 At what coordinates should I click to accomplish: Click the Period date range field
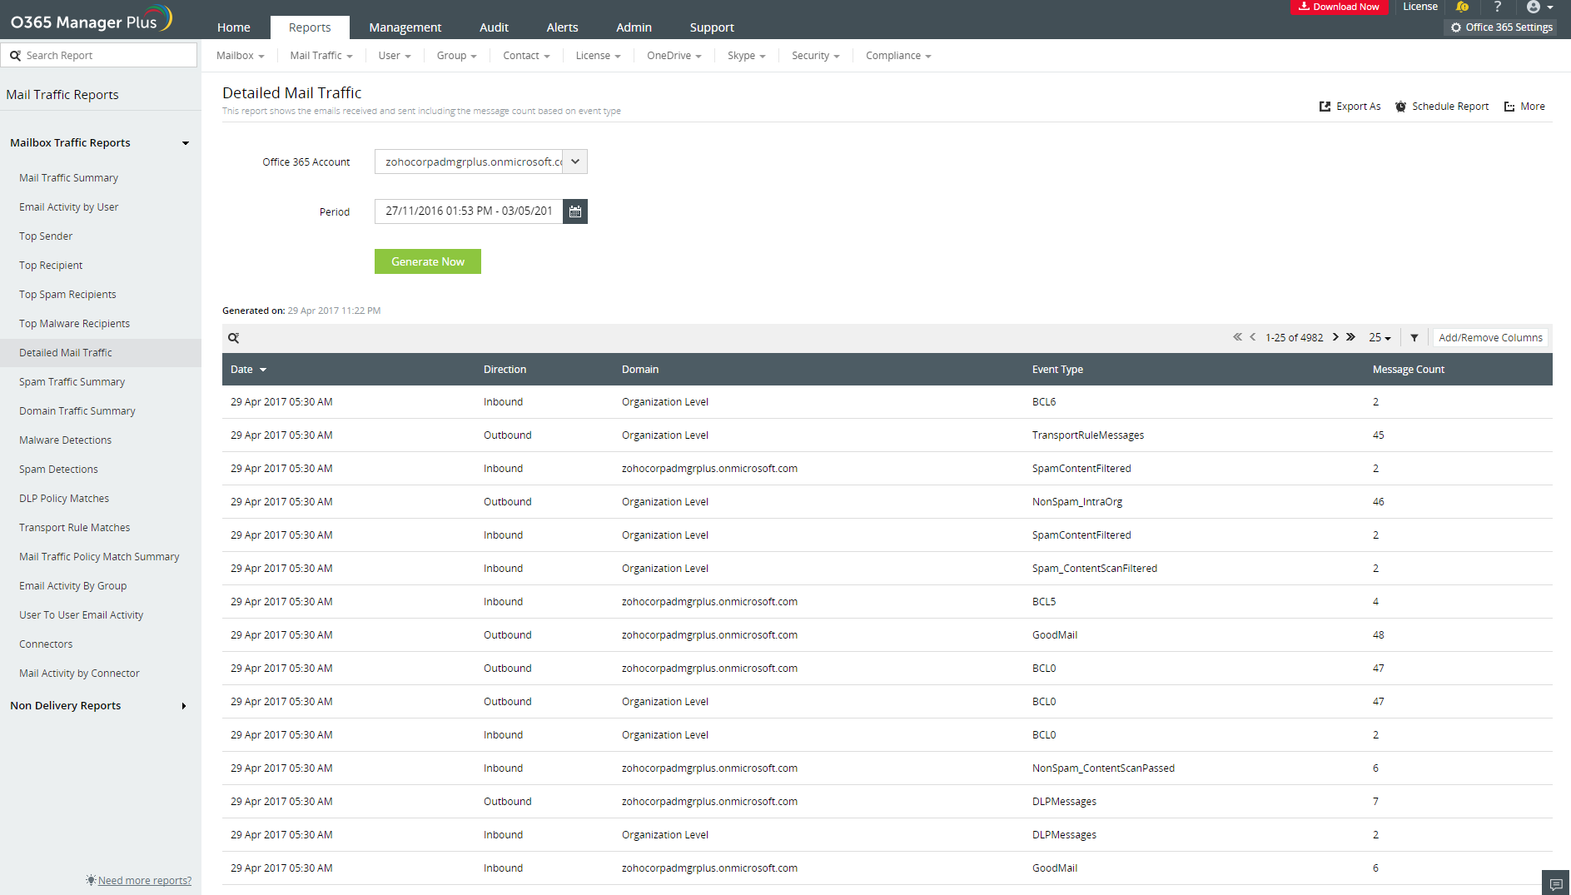click(469, 211)
